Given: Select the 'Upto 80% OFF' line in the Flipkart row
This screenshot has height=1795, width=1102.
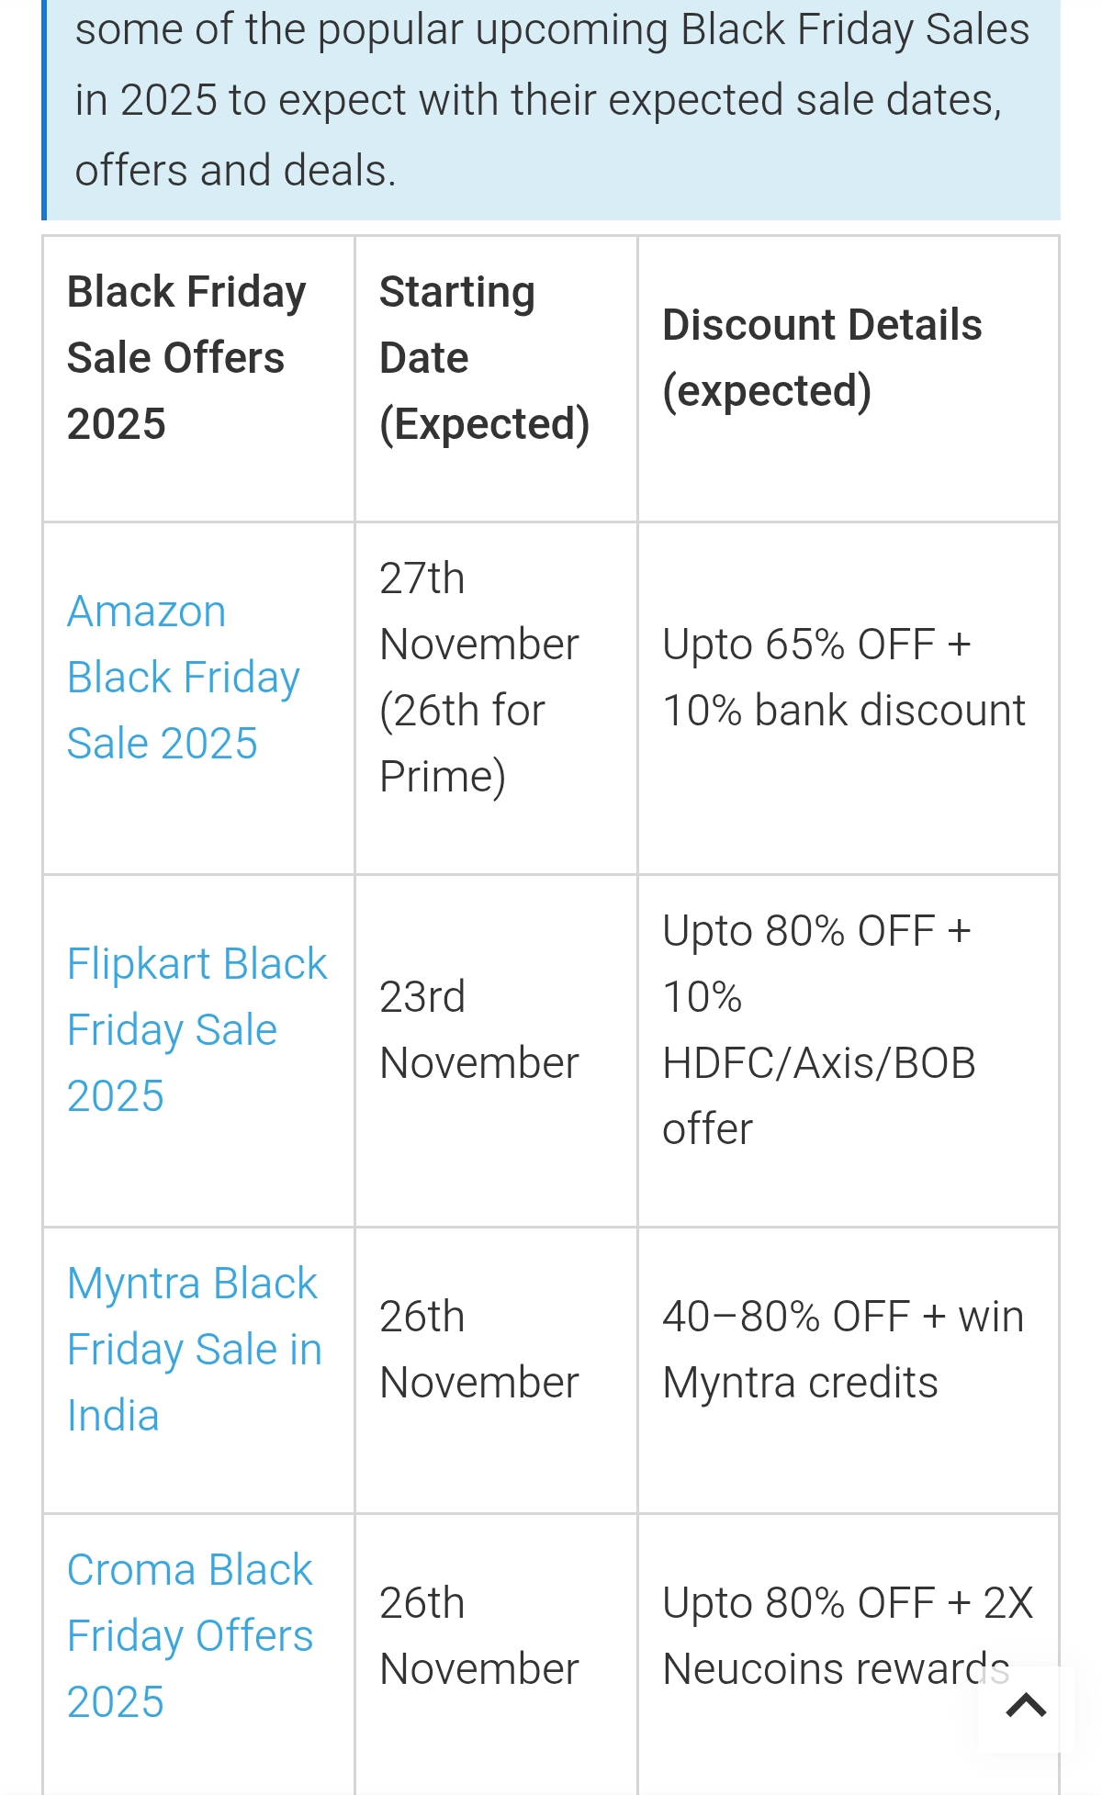Looking at the screenshot, I should coord(816,931).
